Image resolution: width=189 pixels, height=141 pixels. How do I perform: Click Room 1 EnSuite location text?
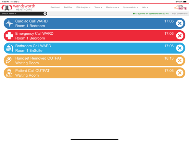click(x=29, y=51)
